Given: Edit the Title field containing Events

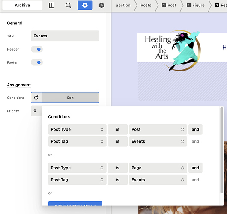Looking at the screenshot, I should pyautogui.click(x=65, y=36).
